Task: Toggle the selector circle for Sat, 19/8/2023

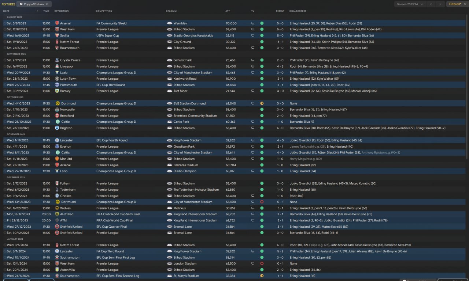Action: tap(5, 42)
